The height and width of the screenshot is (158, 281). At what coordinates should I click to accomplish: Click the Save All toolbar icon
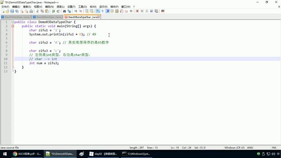17,11
